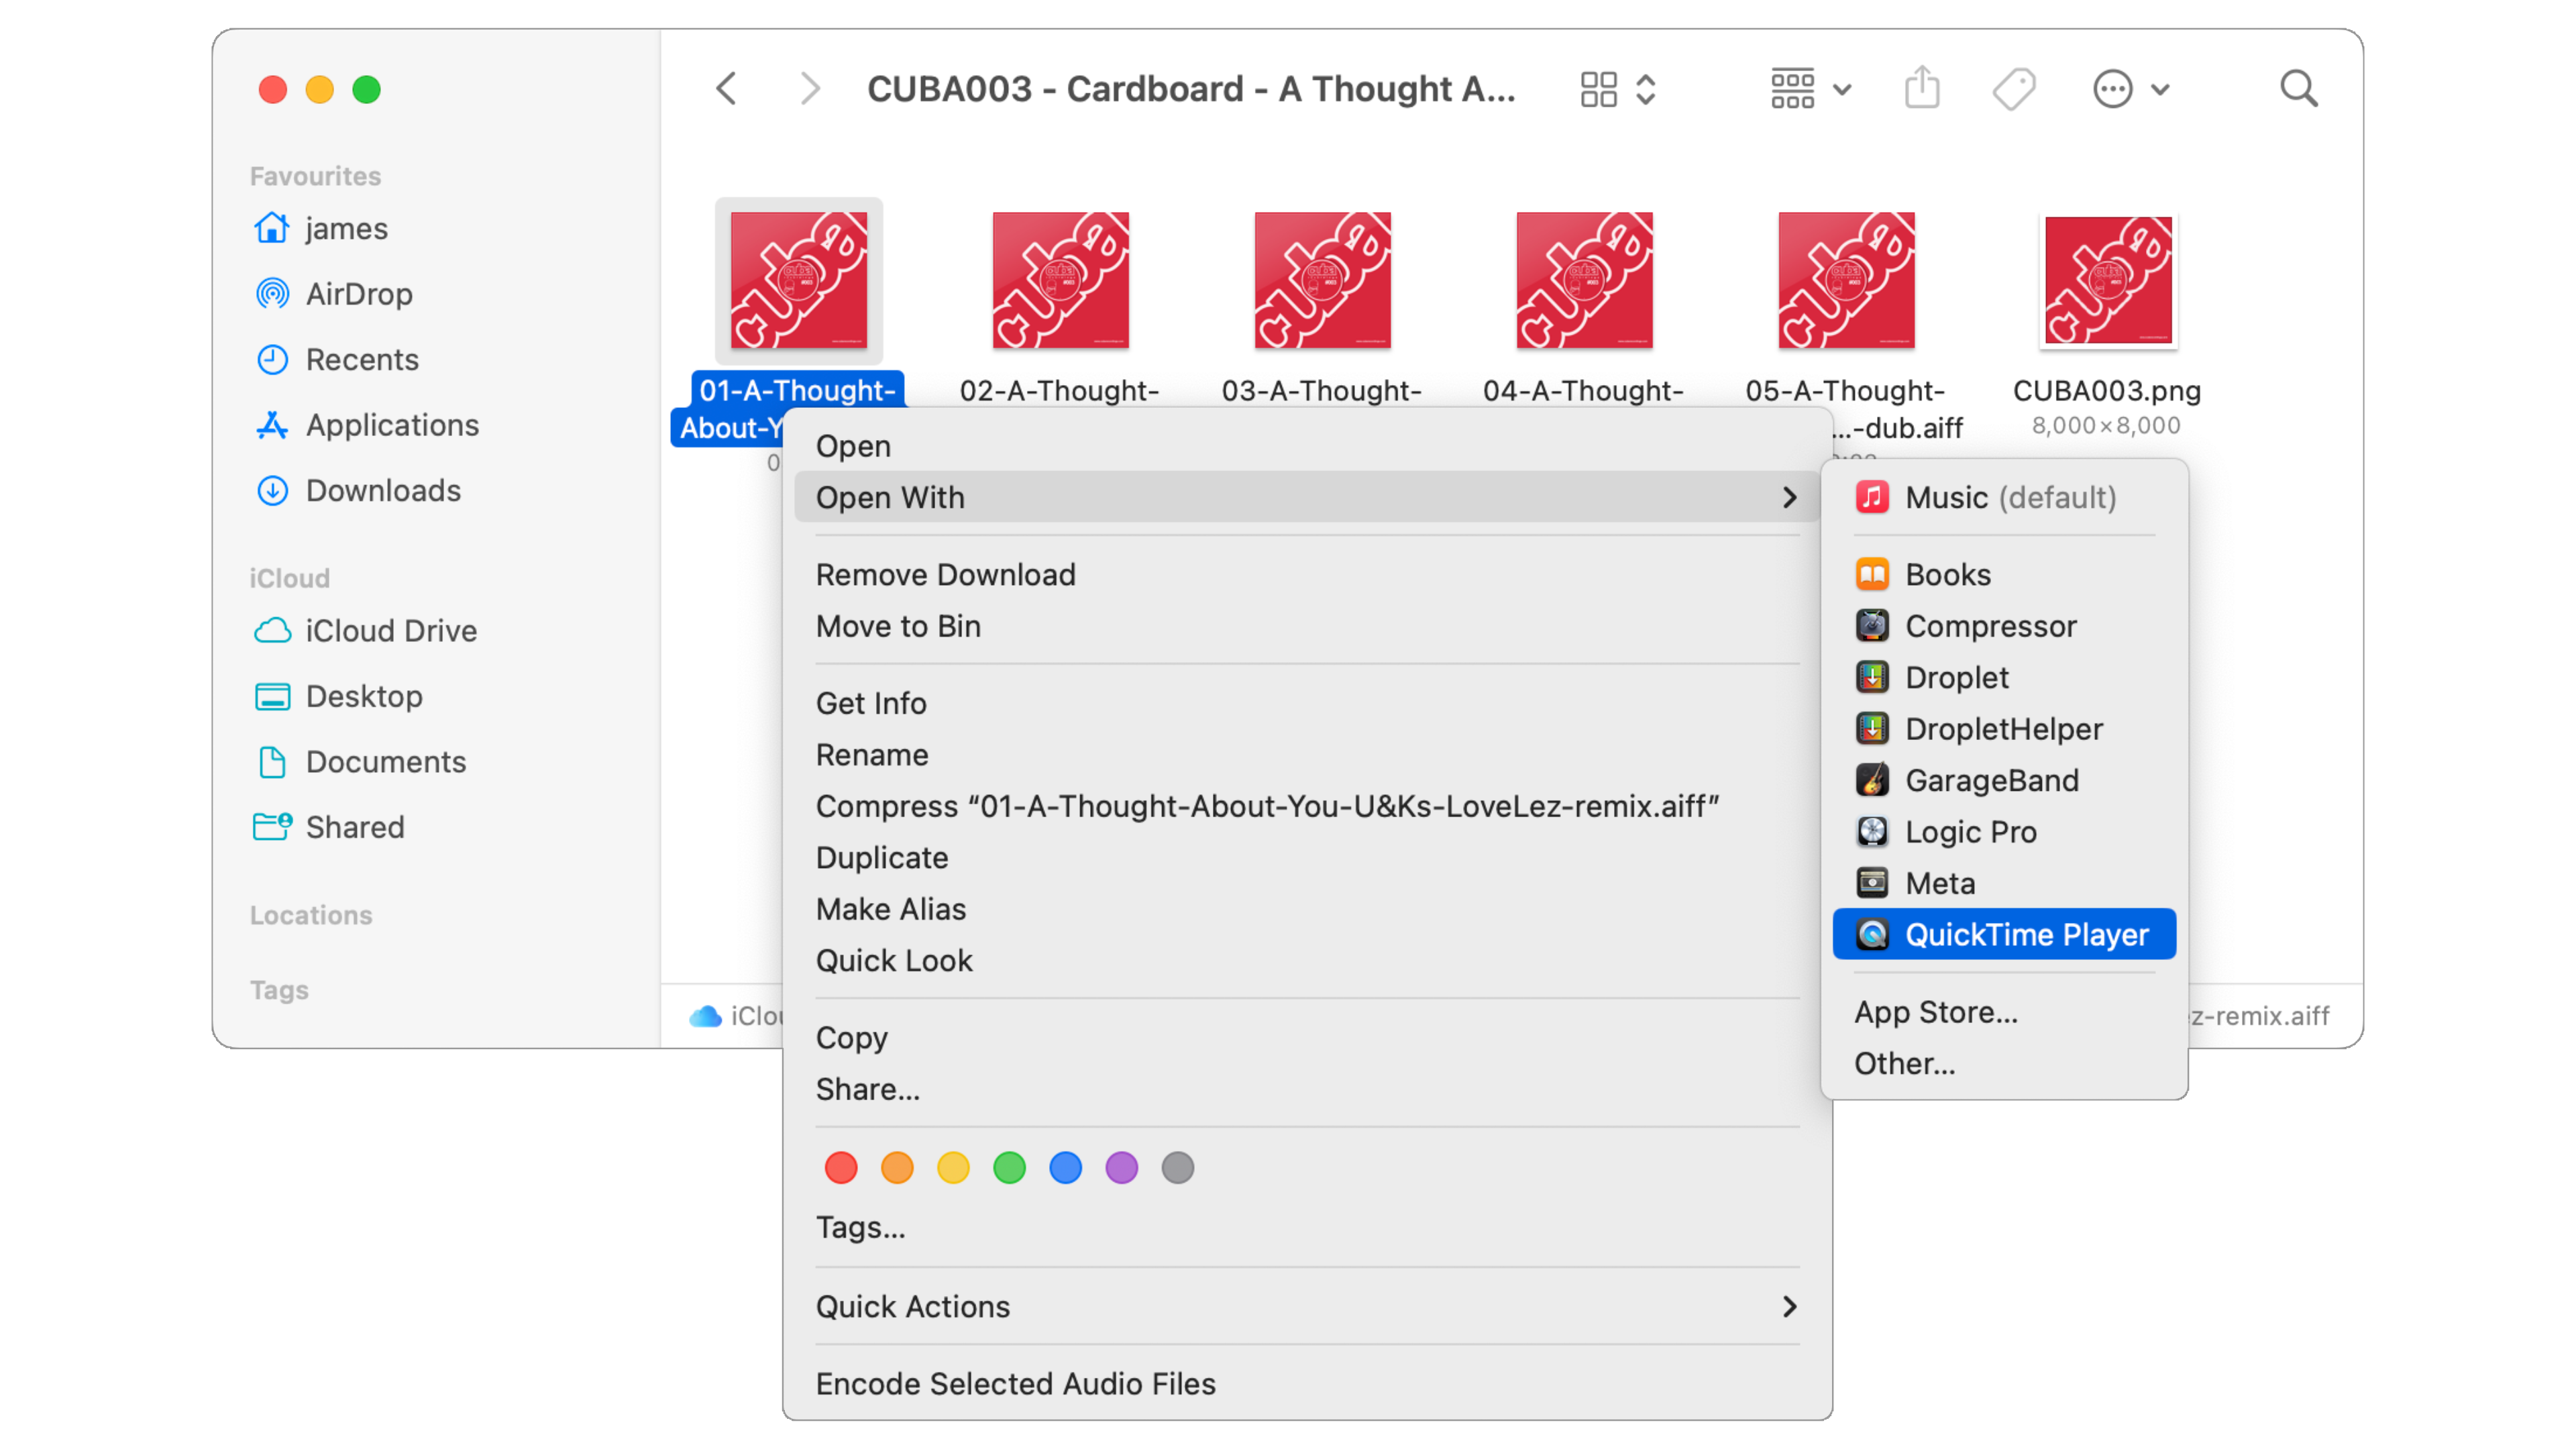Select the 03-A-Thought file thumbnail
This screenshot has height=1449, width=2576.
coord(1322,280)
